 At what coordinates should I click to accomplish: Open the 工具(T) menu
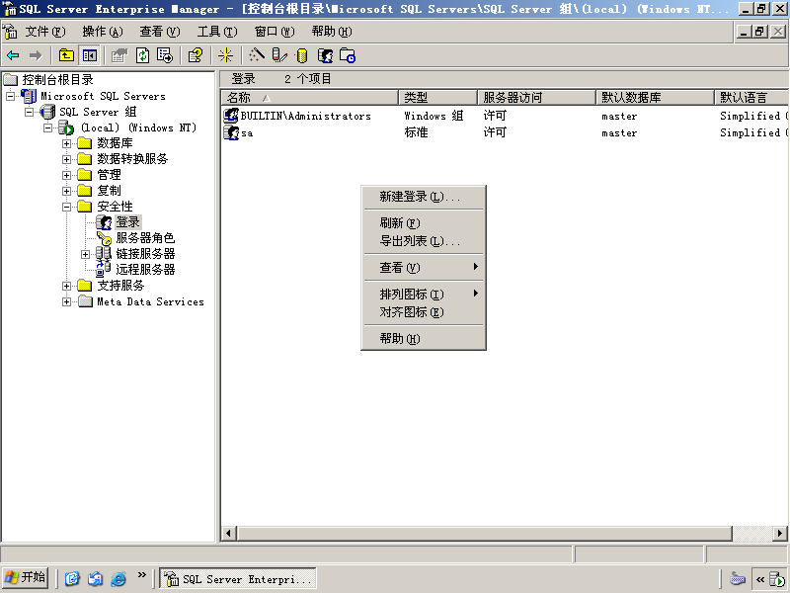tap(217, 32)
